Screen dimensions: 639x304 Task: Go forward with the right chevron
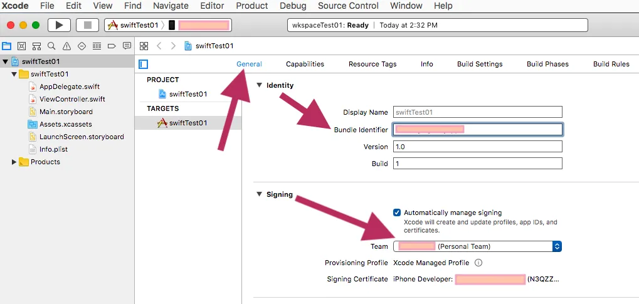(173, 46)
